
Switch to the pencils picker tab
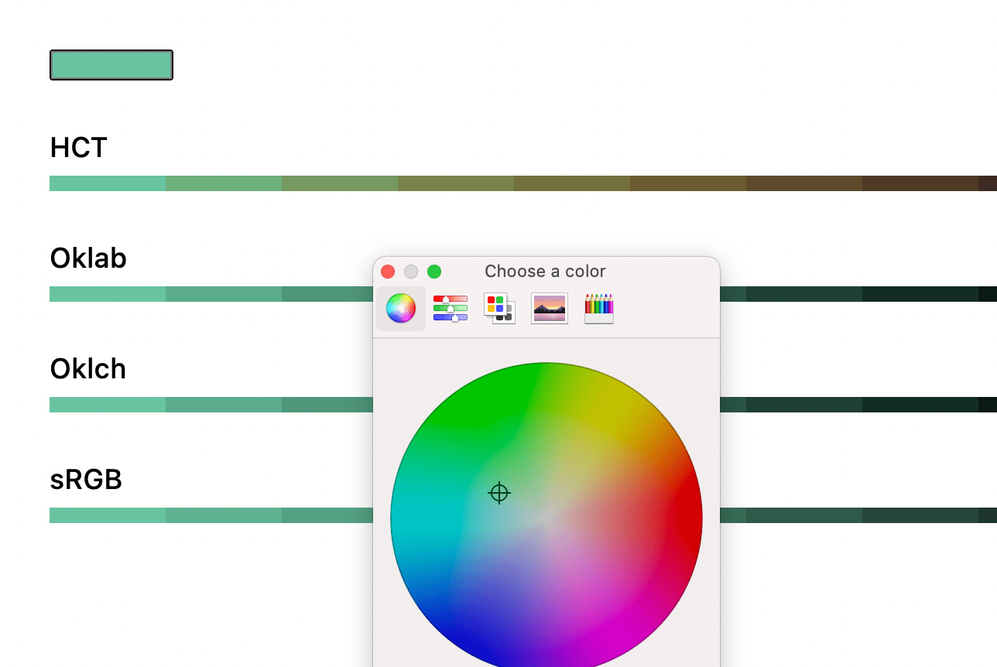(x=599, y=308)
